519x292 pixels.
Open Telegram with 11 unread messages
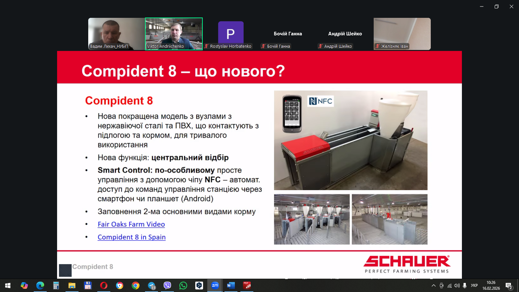tap(151, 286)
